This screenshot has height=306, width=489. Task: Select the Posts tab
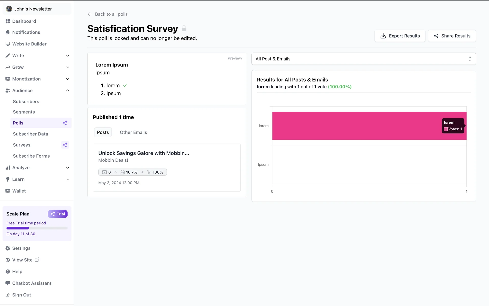[x=103, y=132]
